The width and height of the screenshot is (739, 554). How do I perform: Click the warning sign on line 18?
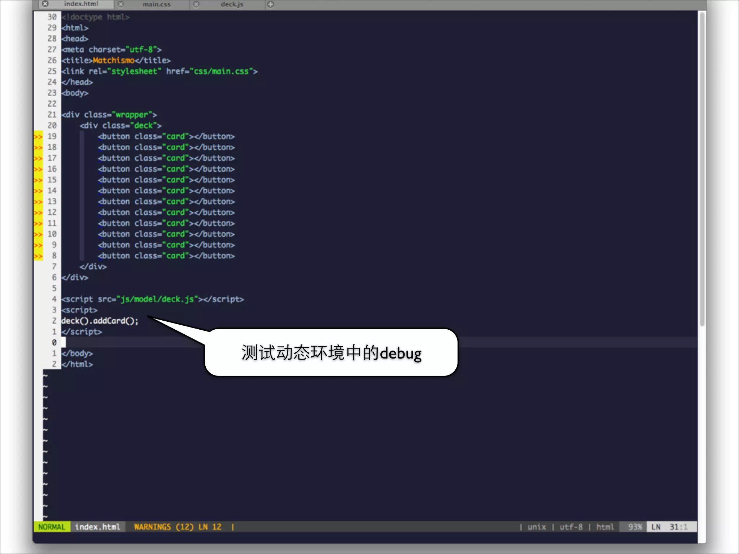(38, 148)
